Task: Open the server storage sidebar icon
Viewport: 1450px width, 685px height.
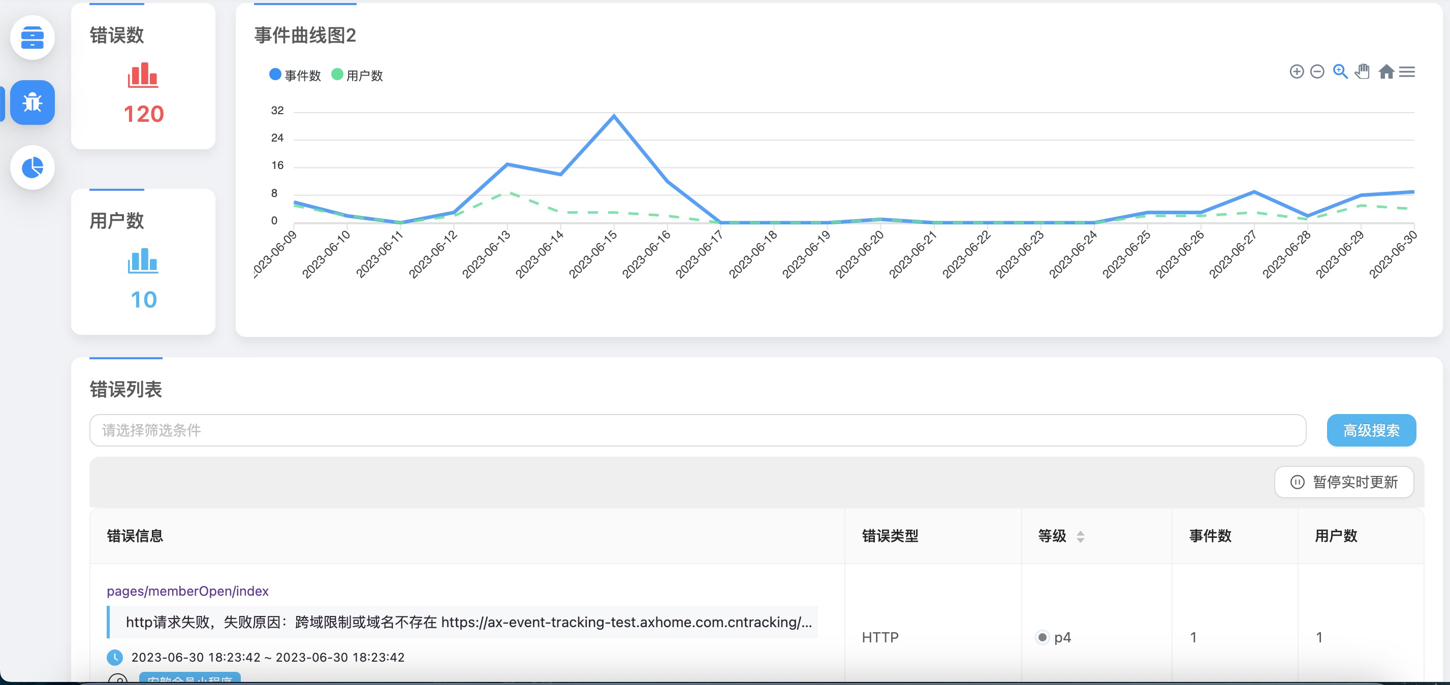Action: click(x=32, y=38)
